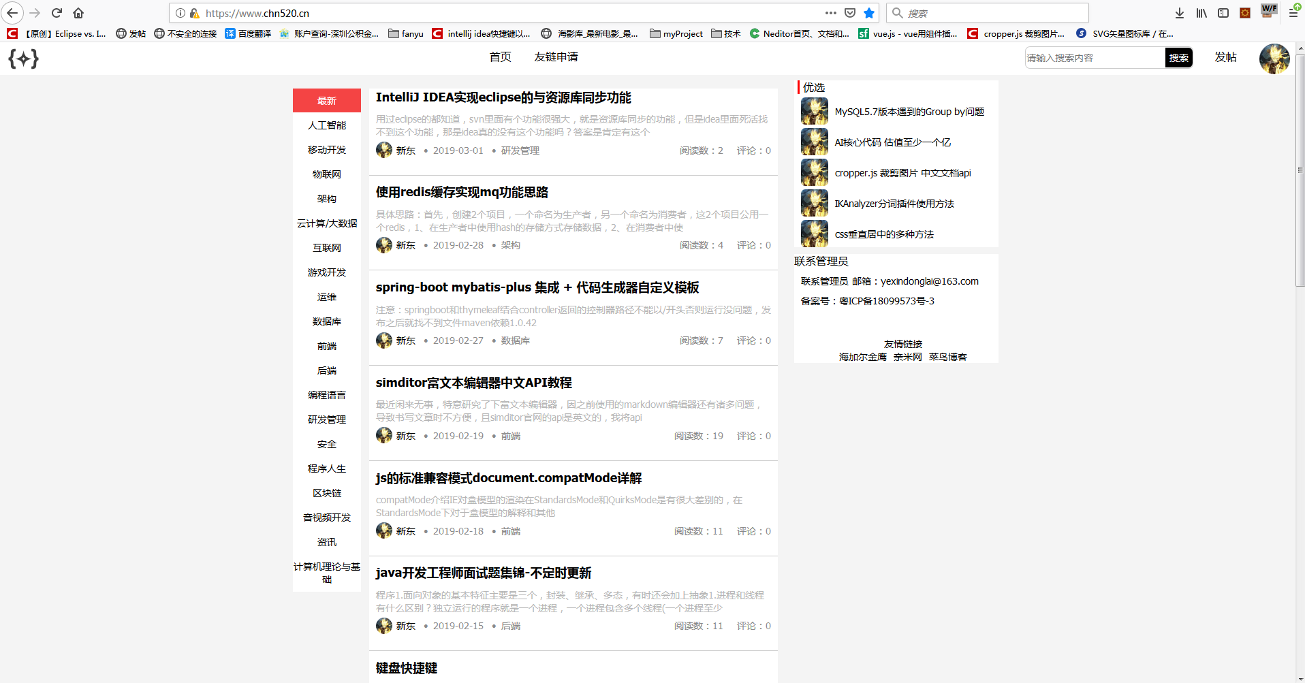Toggle the bookmark star for this page
This screenshot has width=1305, height=683.
868,12
